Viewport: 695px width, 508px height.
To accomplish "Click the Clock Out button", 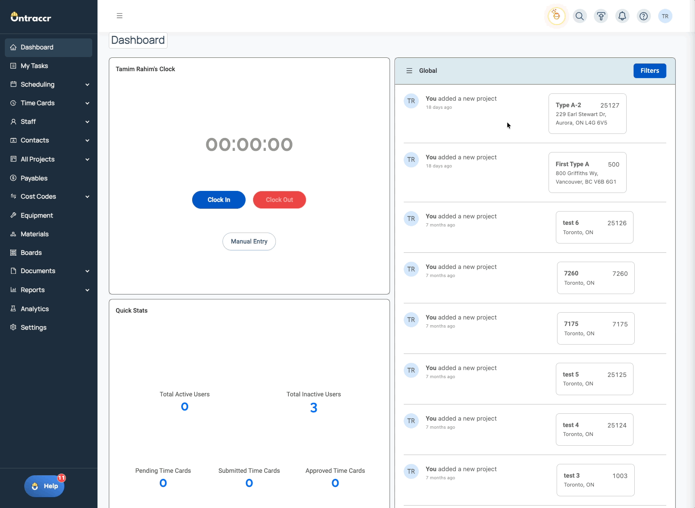I will [280, 200].
